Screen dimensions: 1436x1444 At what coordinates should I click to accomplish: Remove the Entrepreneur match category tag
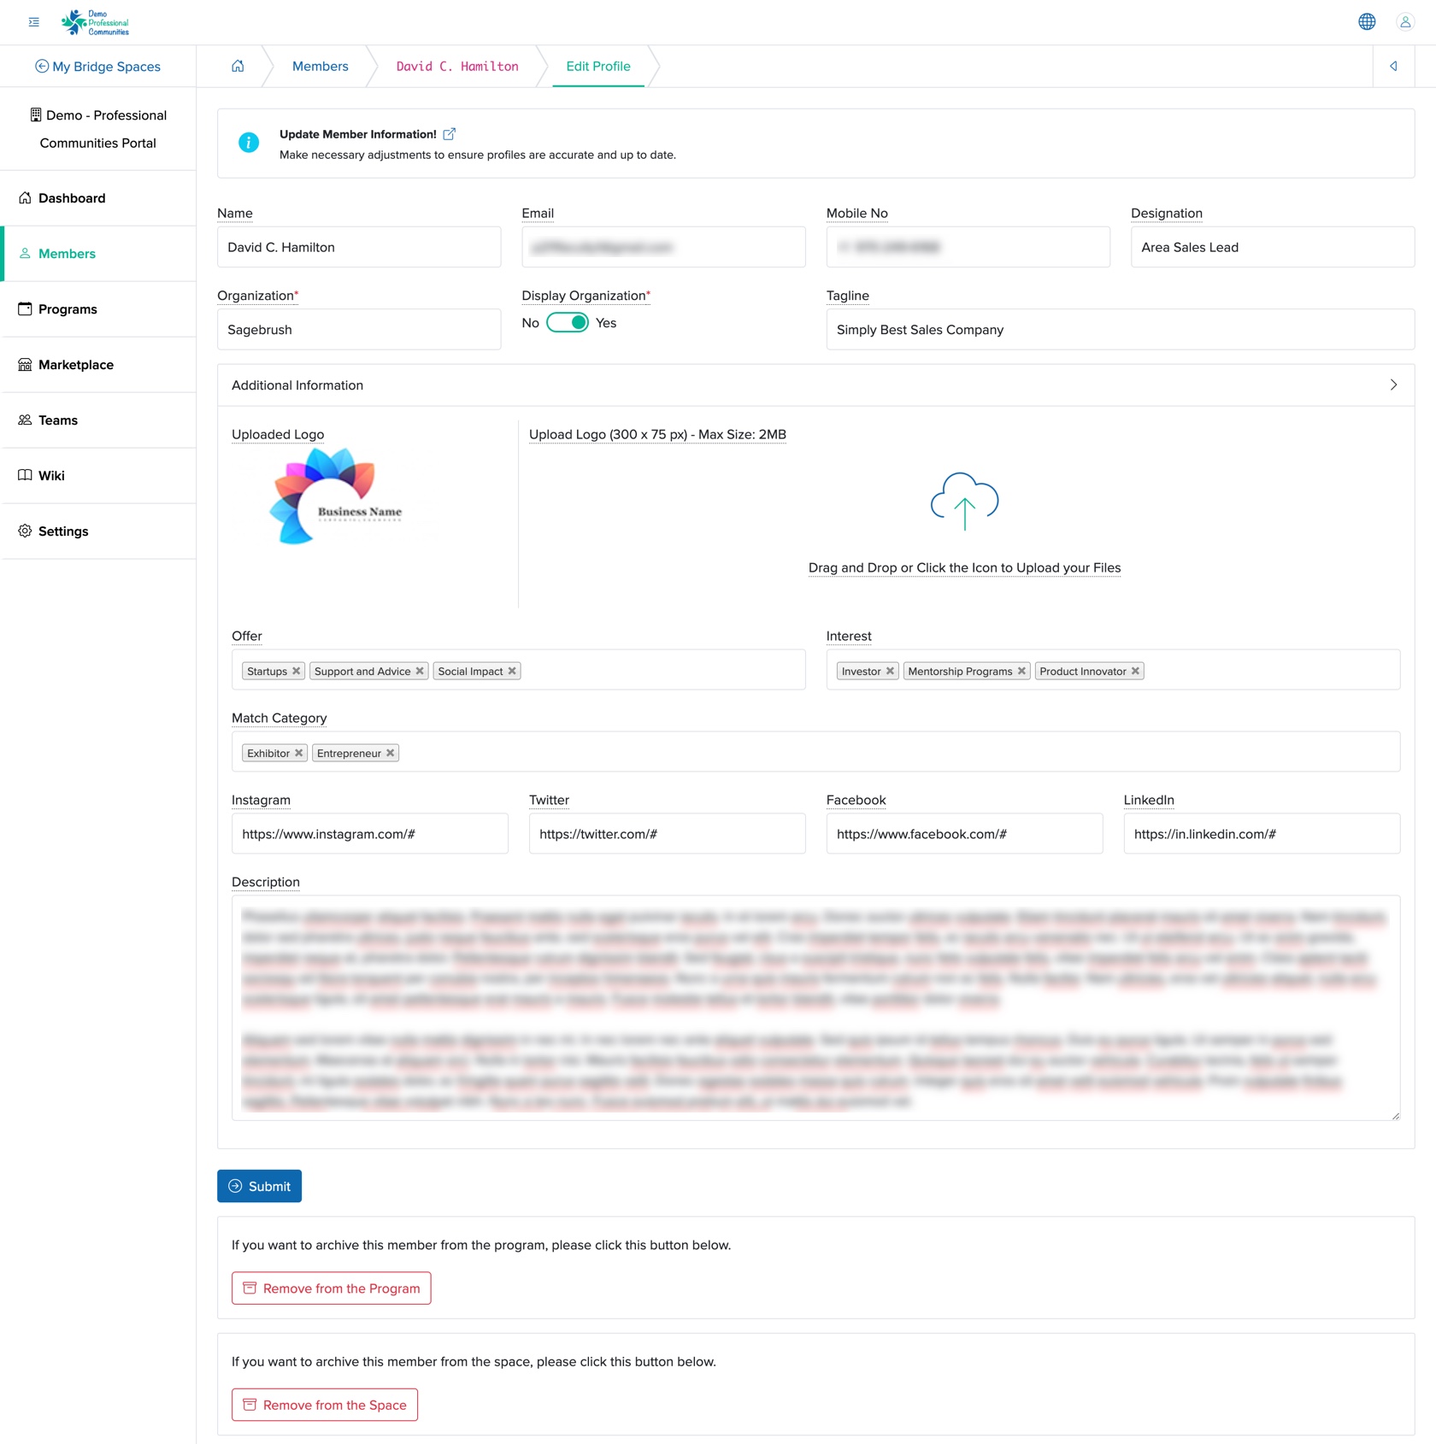click(391, 753)
